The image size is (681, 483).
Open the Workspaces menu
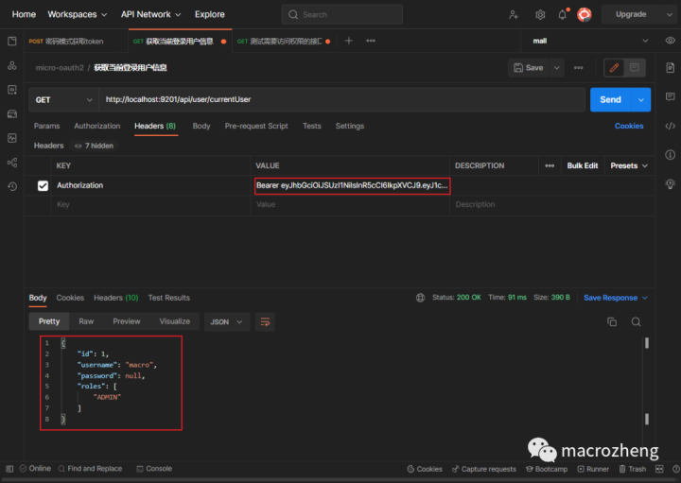(x=77, y=15)
